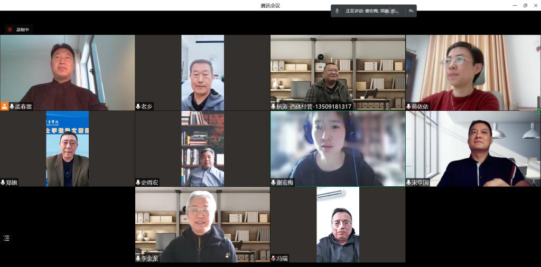This screenshot has width=541, height=267.
Task: Click the 郑旗 name label
Action: pyautogui.click(x=12, y=183)
